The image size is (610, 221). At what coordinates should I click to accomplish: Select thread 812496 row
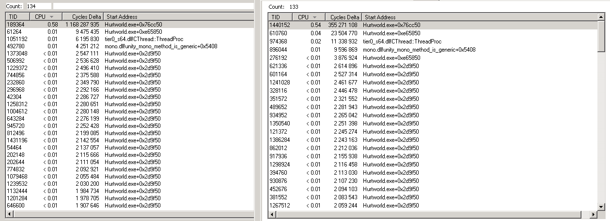(x=130, y=133)
